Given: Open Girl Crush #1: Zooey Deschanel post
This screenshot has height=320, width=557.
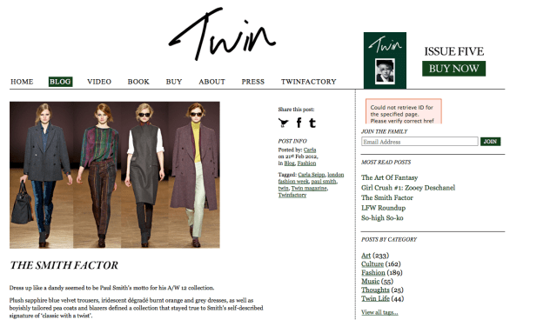Looking at the screenshot, I should (408, 188).
